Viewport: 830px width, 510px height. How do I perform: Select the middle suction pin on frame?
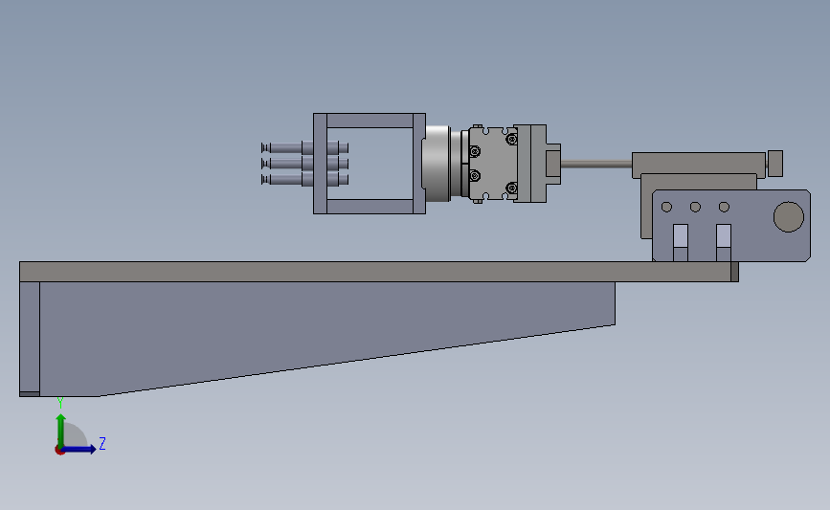pyautogui.click(x=304, y=164)
